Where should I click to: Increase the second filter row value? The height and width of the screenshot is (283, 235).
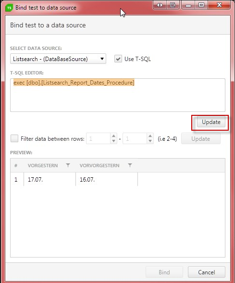[x=150, y=136]
